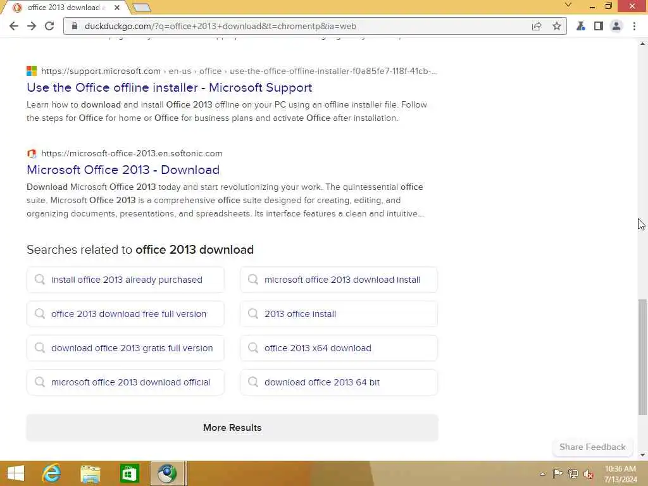Open the network tray icon
Screen dimensions: 648x486
pyautogui.click(x=573, y=474)
